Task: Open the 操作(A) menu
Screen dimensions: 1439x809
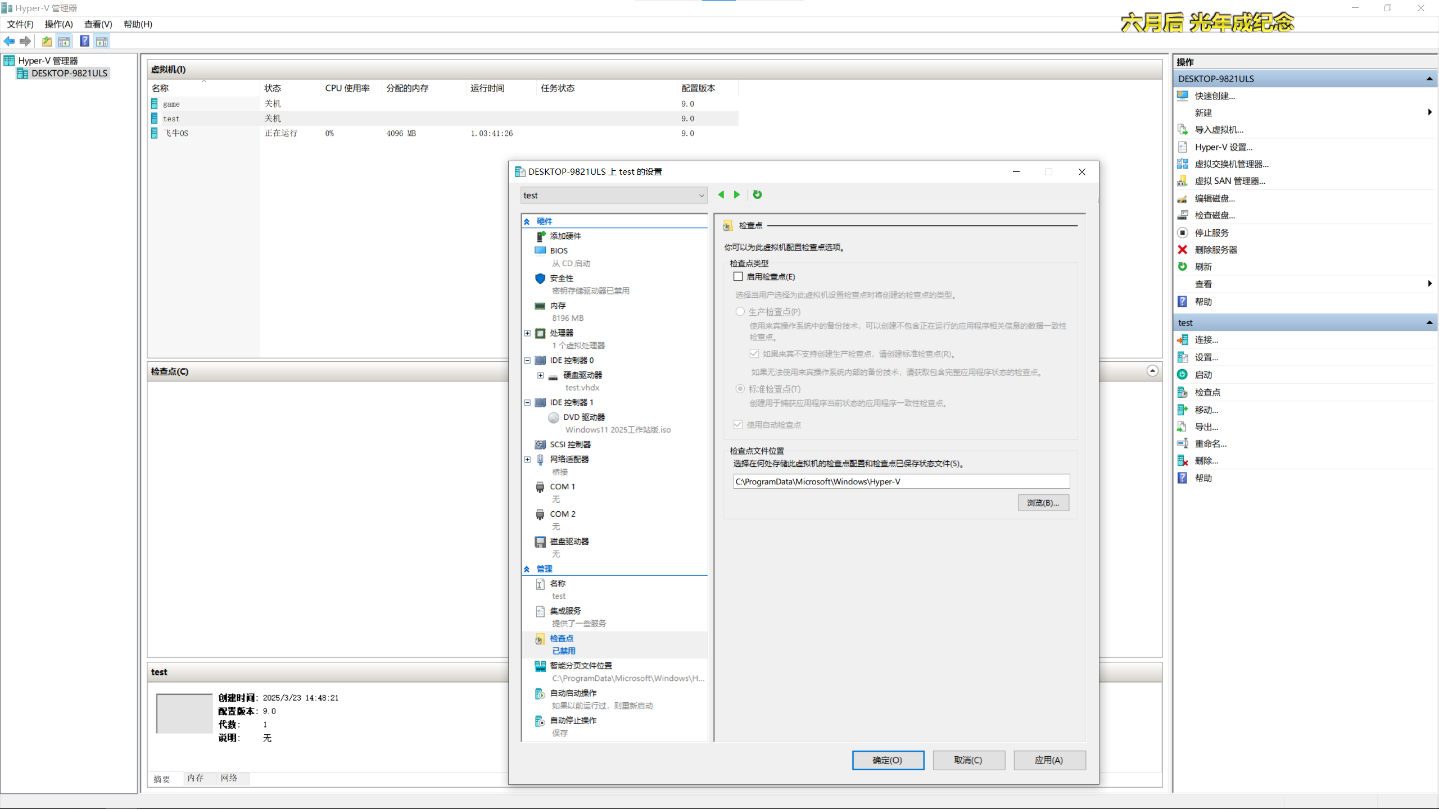Action: (x=59, y=24)
